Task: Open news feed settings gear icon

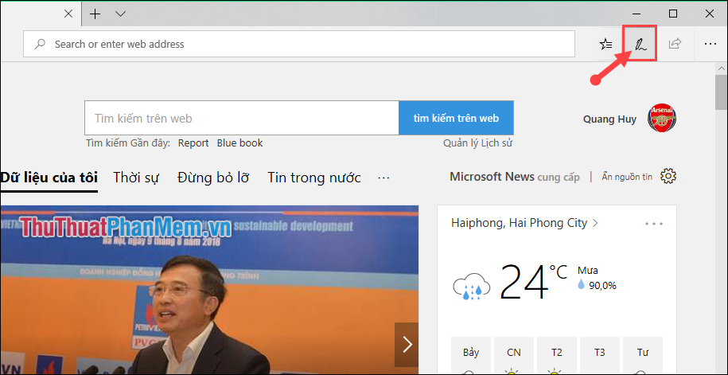Action: (x=668, y=177)
